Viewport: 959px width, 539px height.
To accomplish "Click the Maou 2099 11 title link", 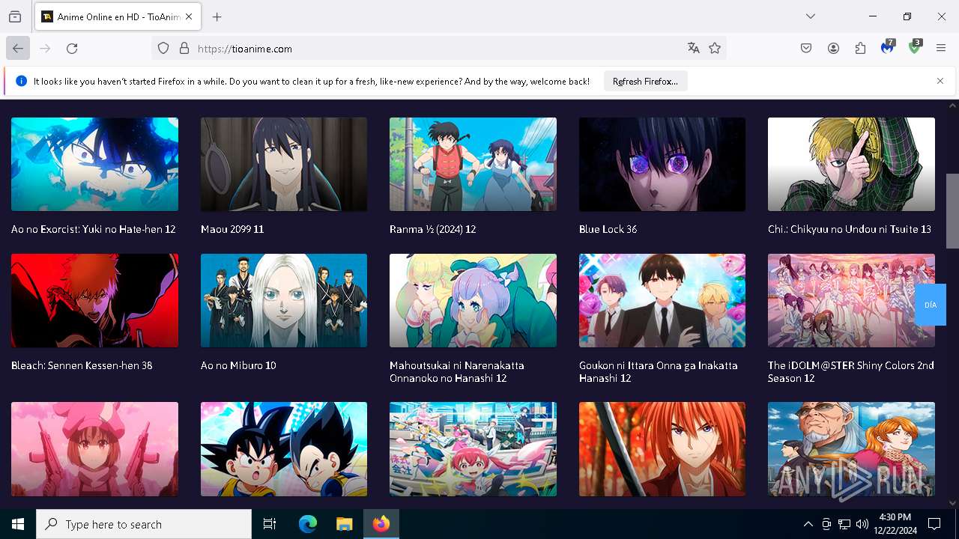I will [x=232, y=229].
